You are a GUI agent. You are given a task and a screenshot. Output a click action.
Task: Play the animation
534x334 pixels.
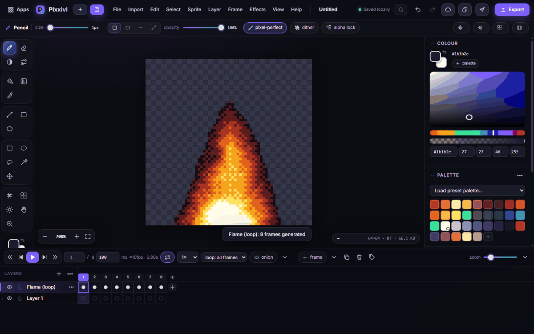pyautogui.click(x=32, y=257)
